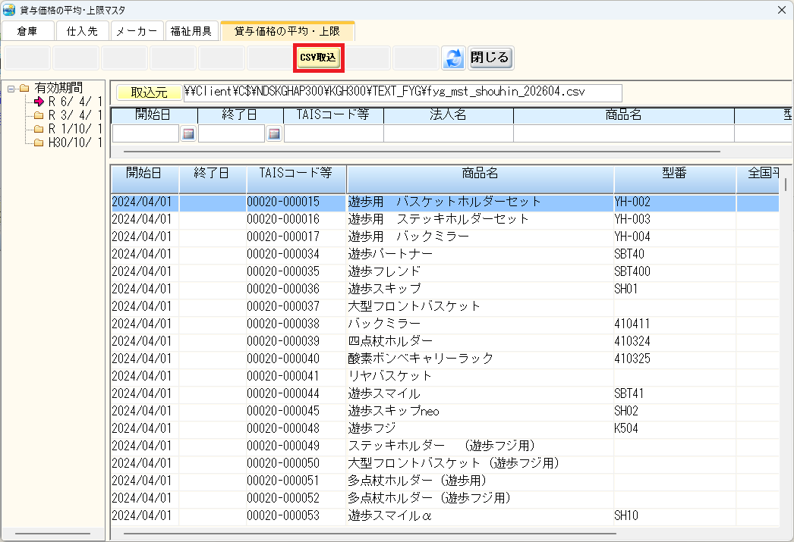The width and height of the screenshot is (794, 542).
Task: Click the vertical scrollbar of the data grid
Action: click(x=786, y=341)
